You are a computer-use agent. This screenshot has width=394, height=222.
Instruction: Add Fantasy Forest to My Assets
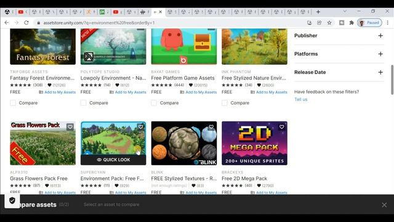pyautogui.click(x=57, y=92)
